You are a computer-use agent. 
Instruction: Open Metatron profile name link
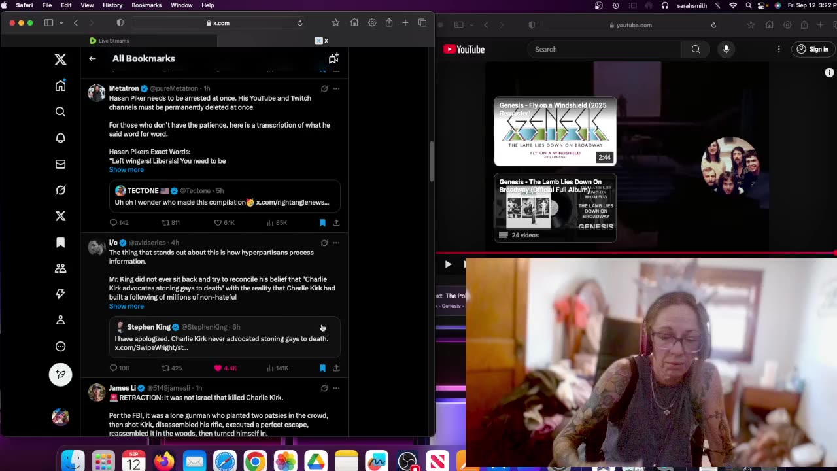pos(124,88)
